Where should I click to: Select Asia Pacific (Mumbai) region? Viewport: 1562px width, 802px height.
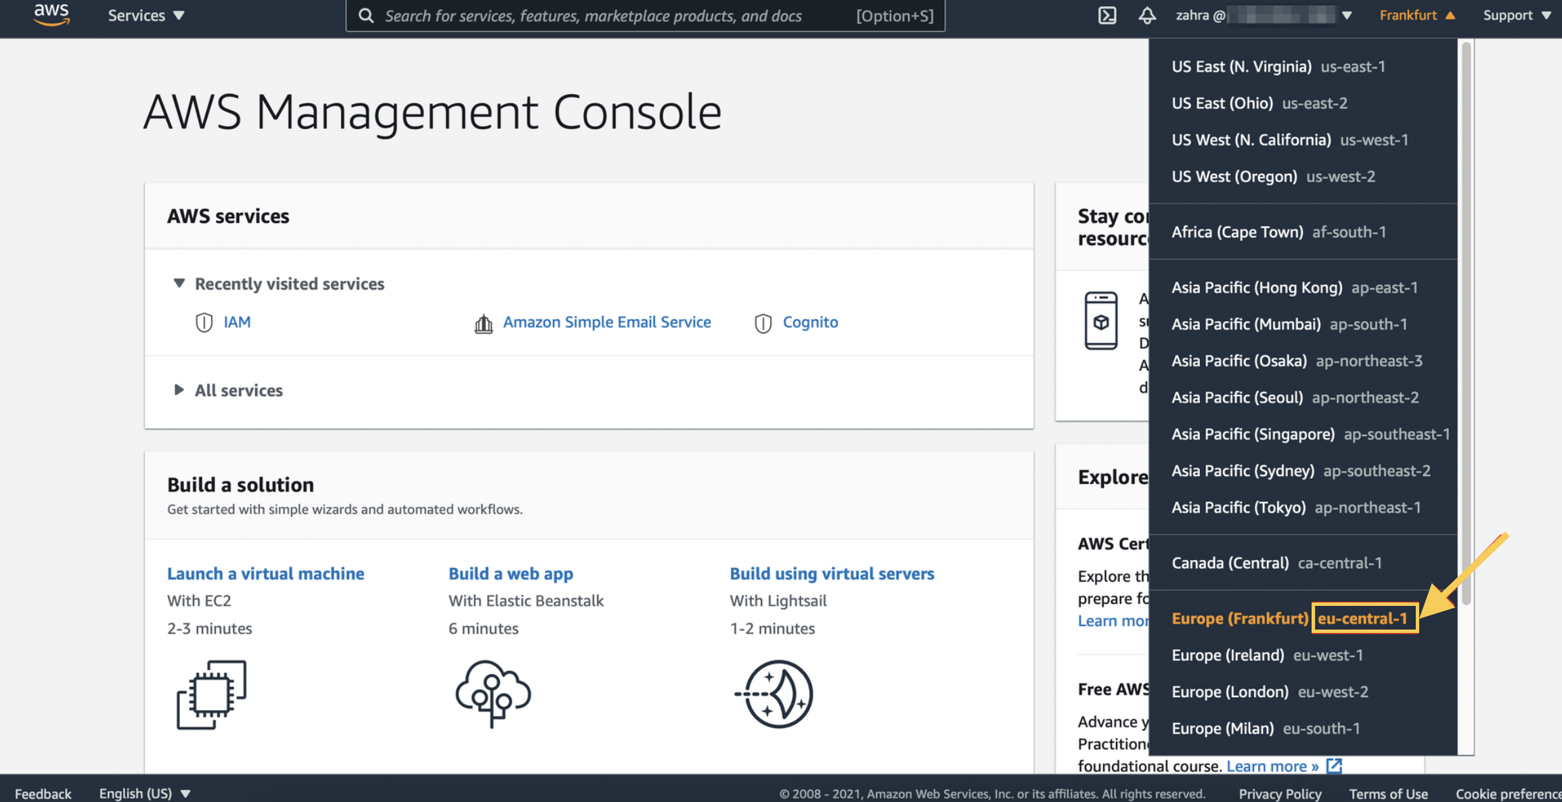point(1303,323)
